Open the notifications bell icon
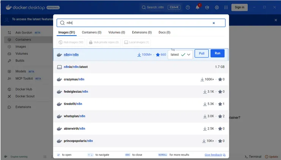The width and height of the screenshot is (281, 160). pos(198,7)
